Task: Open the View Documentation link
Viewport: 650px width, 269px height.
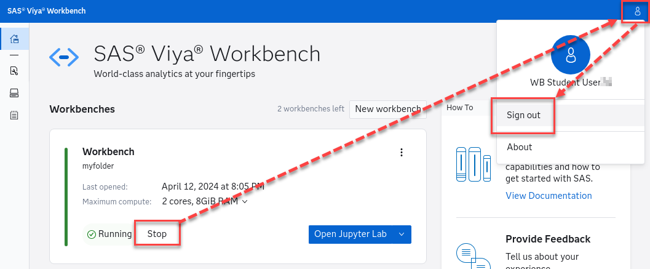Action: 549,196
